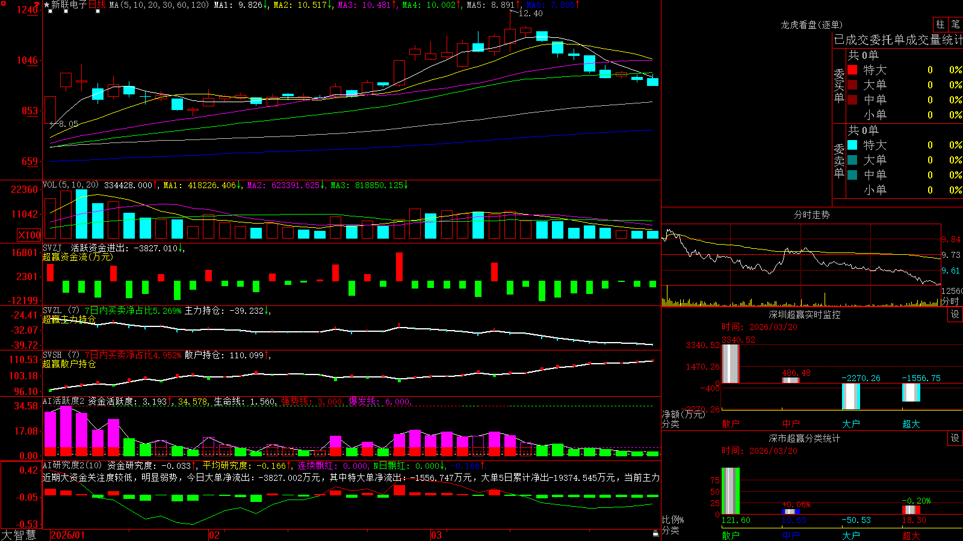963x541 pixels.
Task: Click the SVZL 超赢主力持仓 indicator title
Action: pos(69,319)
